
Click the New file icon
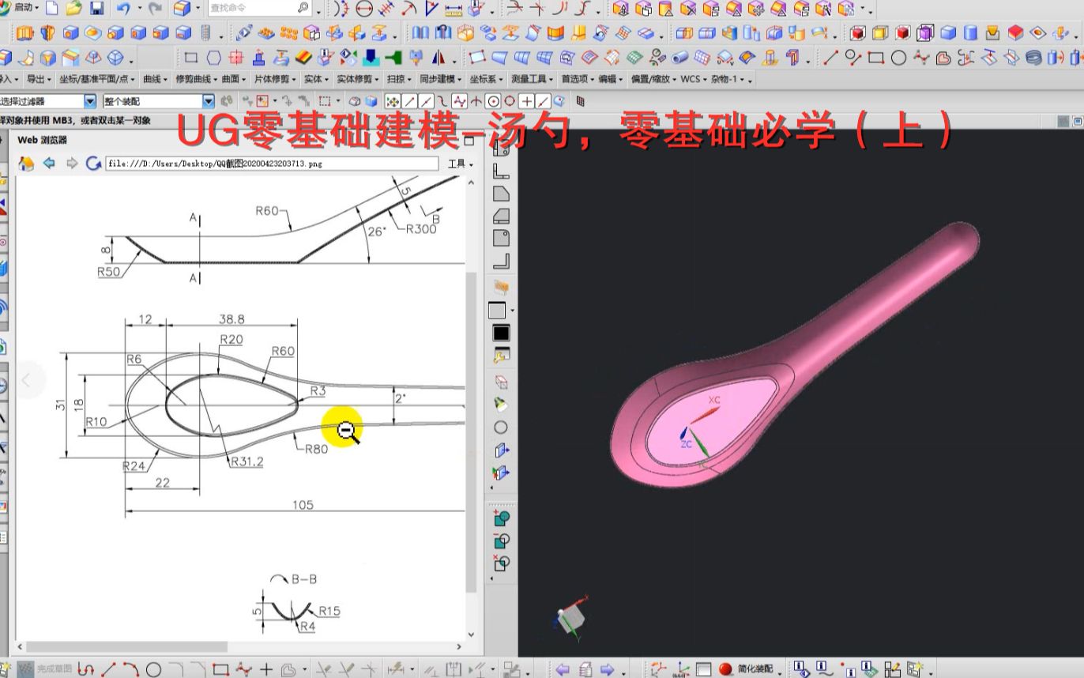pyautogui.click(x=51, y=9)
